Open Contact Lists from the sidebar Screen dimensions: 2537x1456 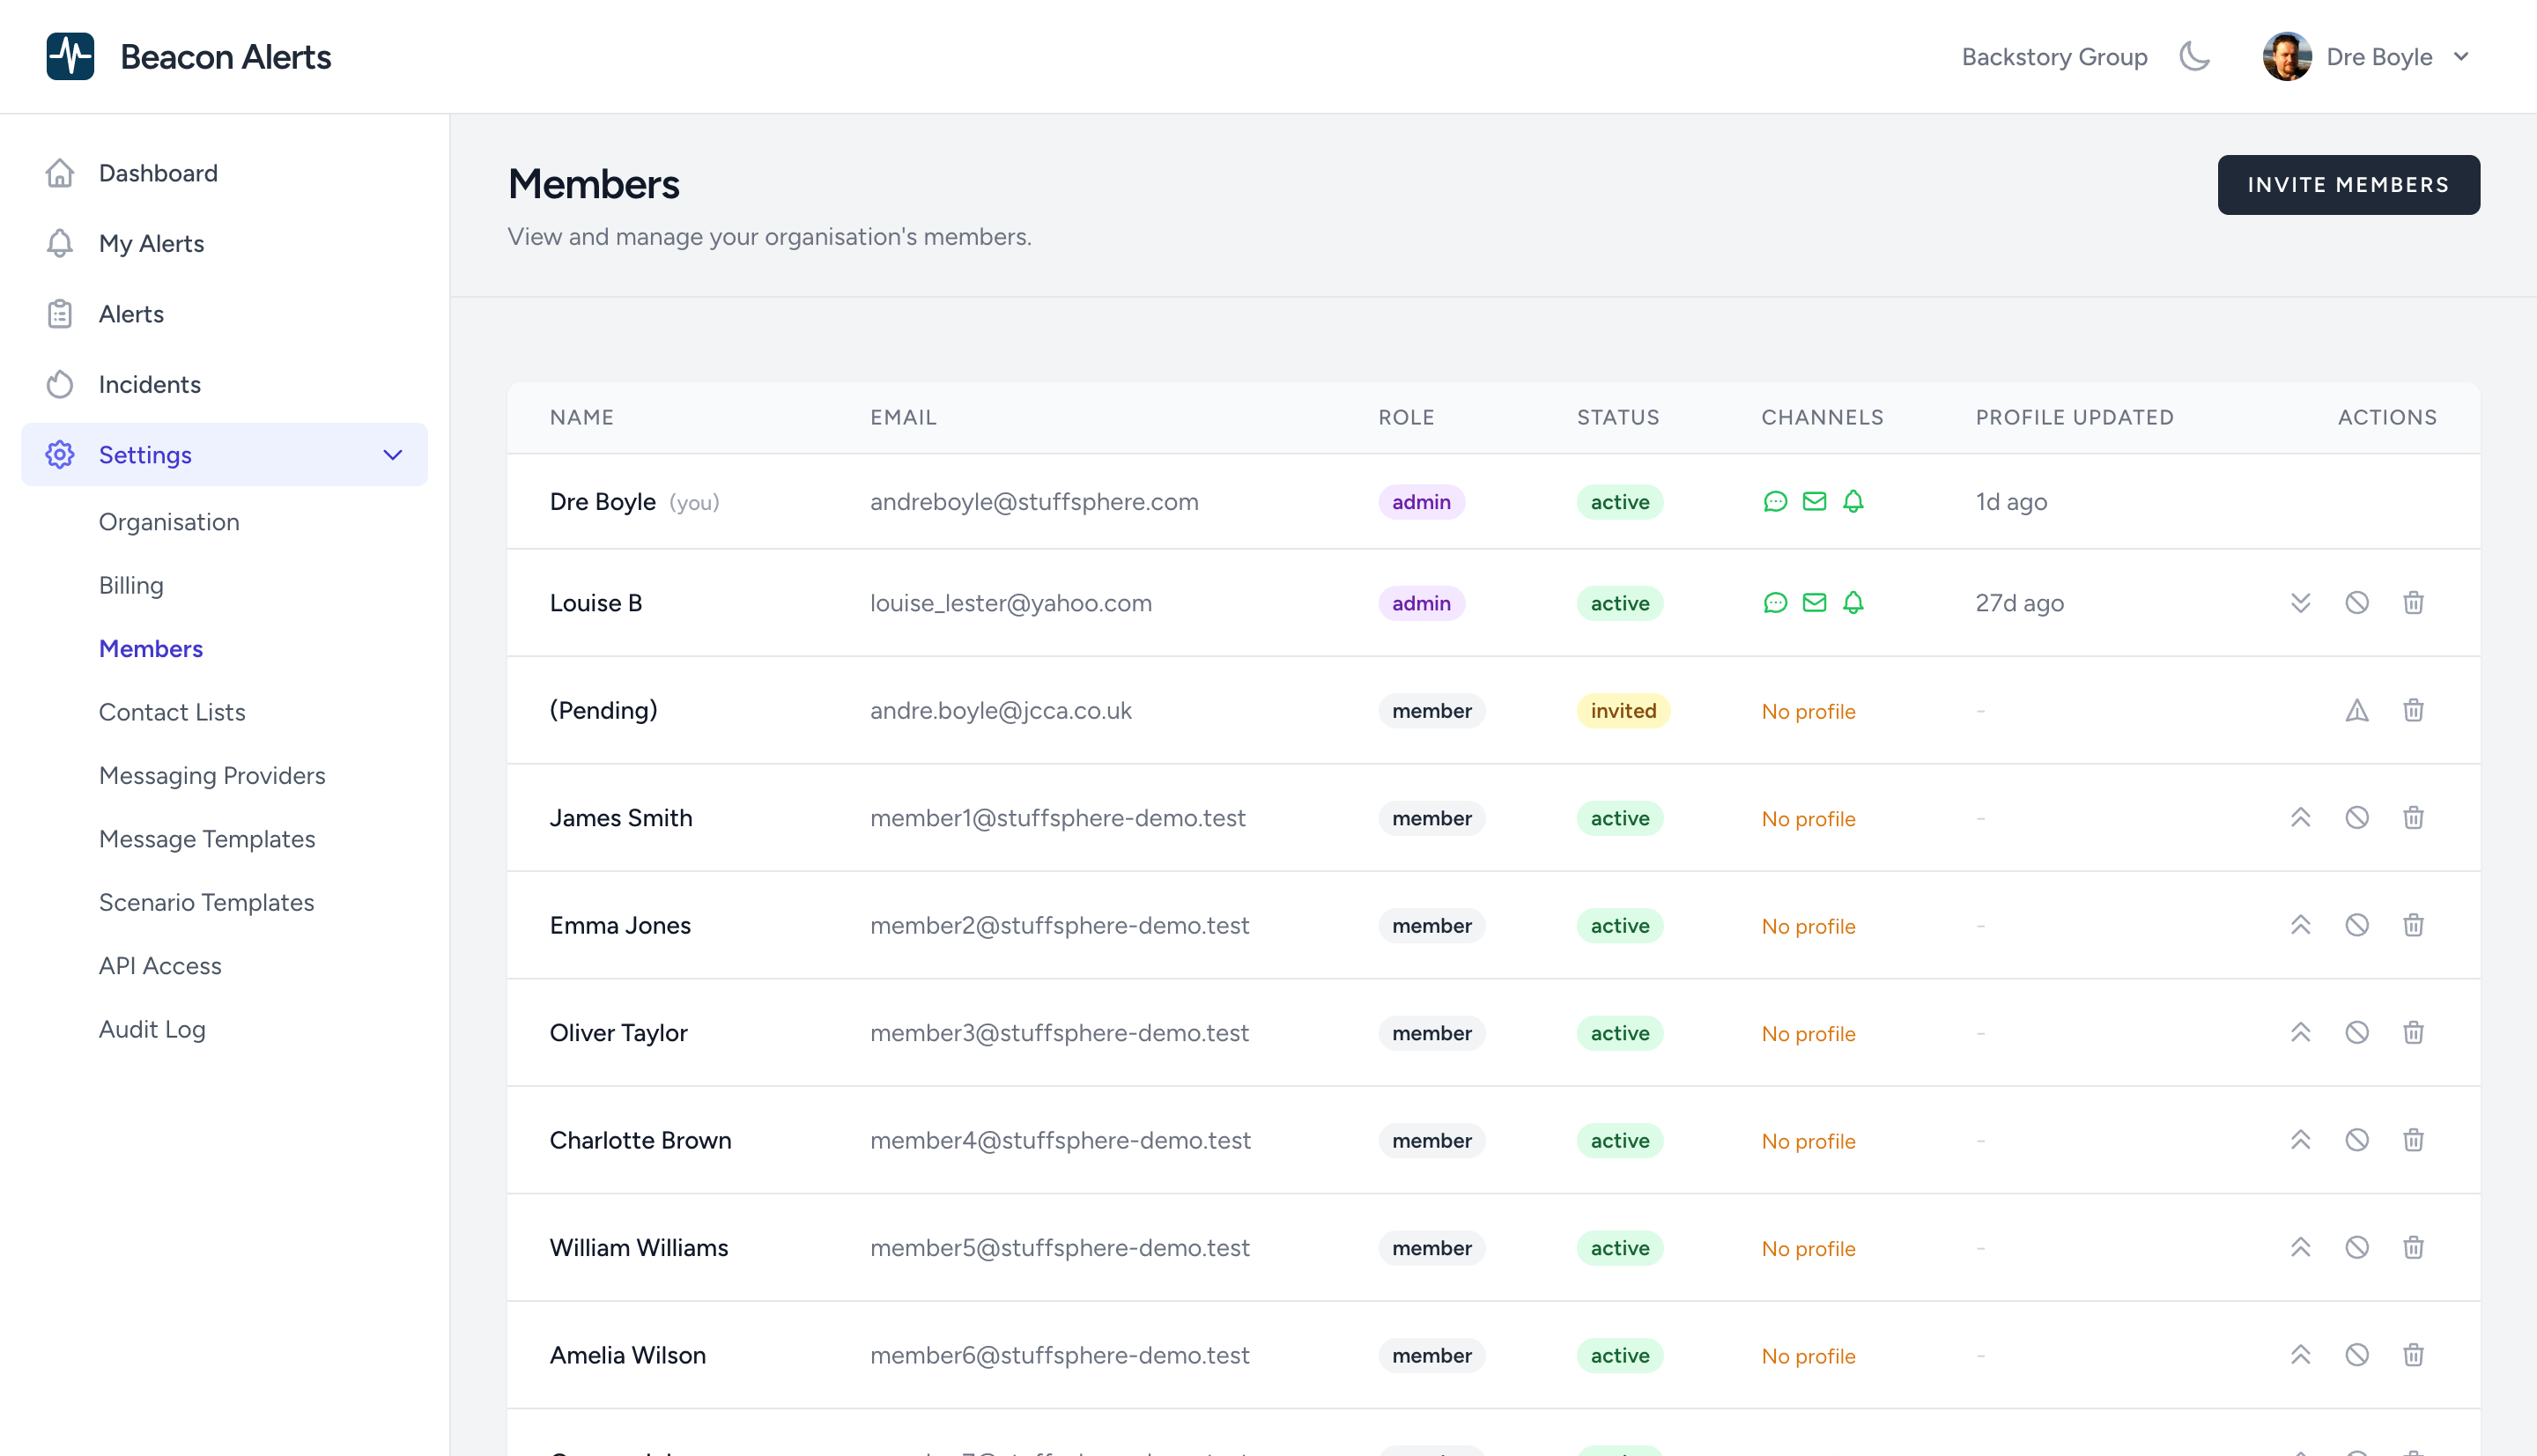(172, 712)
